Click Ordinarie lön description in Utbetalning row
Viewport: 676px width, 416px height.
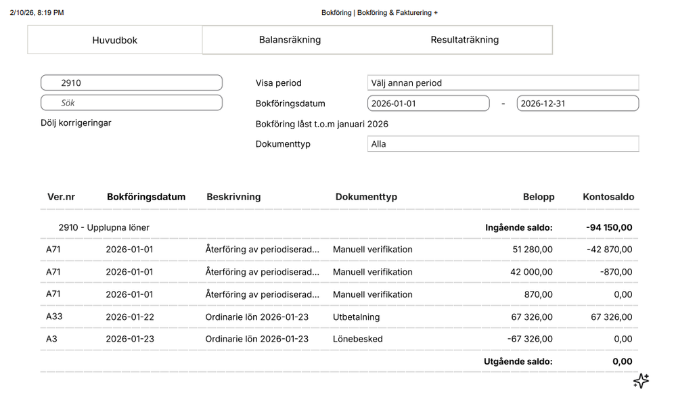click(257, 317)
